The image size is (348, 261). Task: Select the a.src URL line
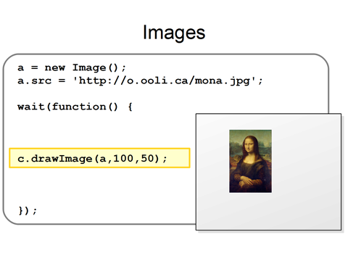click(x=140, y=80)
